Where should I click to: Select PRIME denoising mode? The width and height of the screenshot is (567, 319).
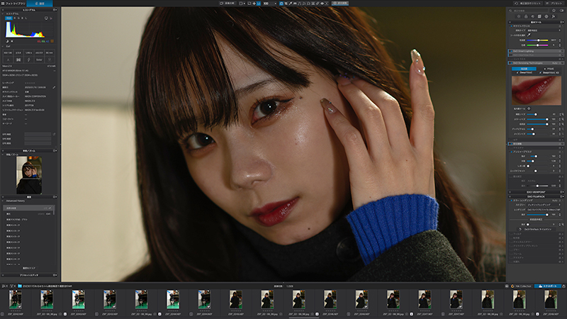[549, 69]
